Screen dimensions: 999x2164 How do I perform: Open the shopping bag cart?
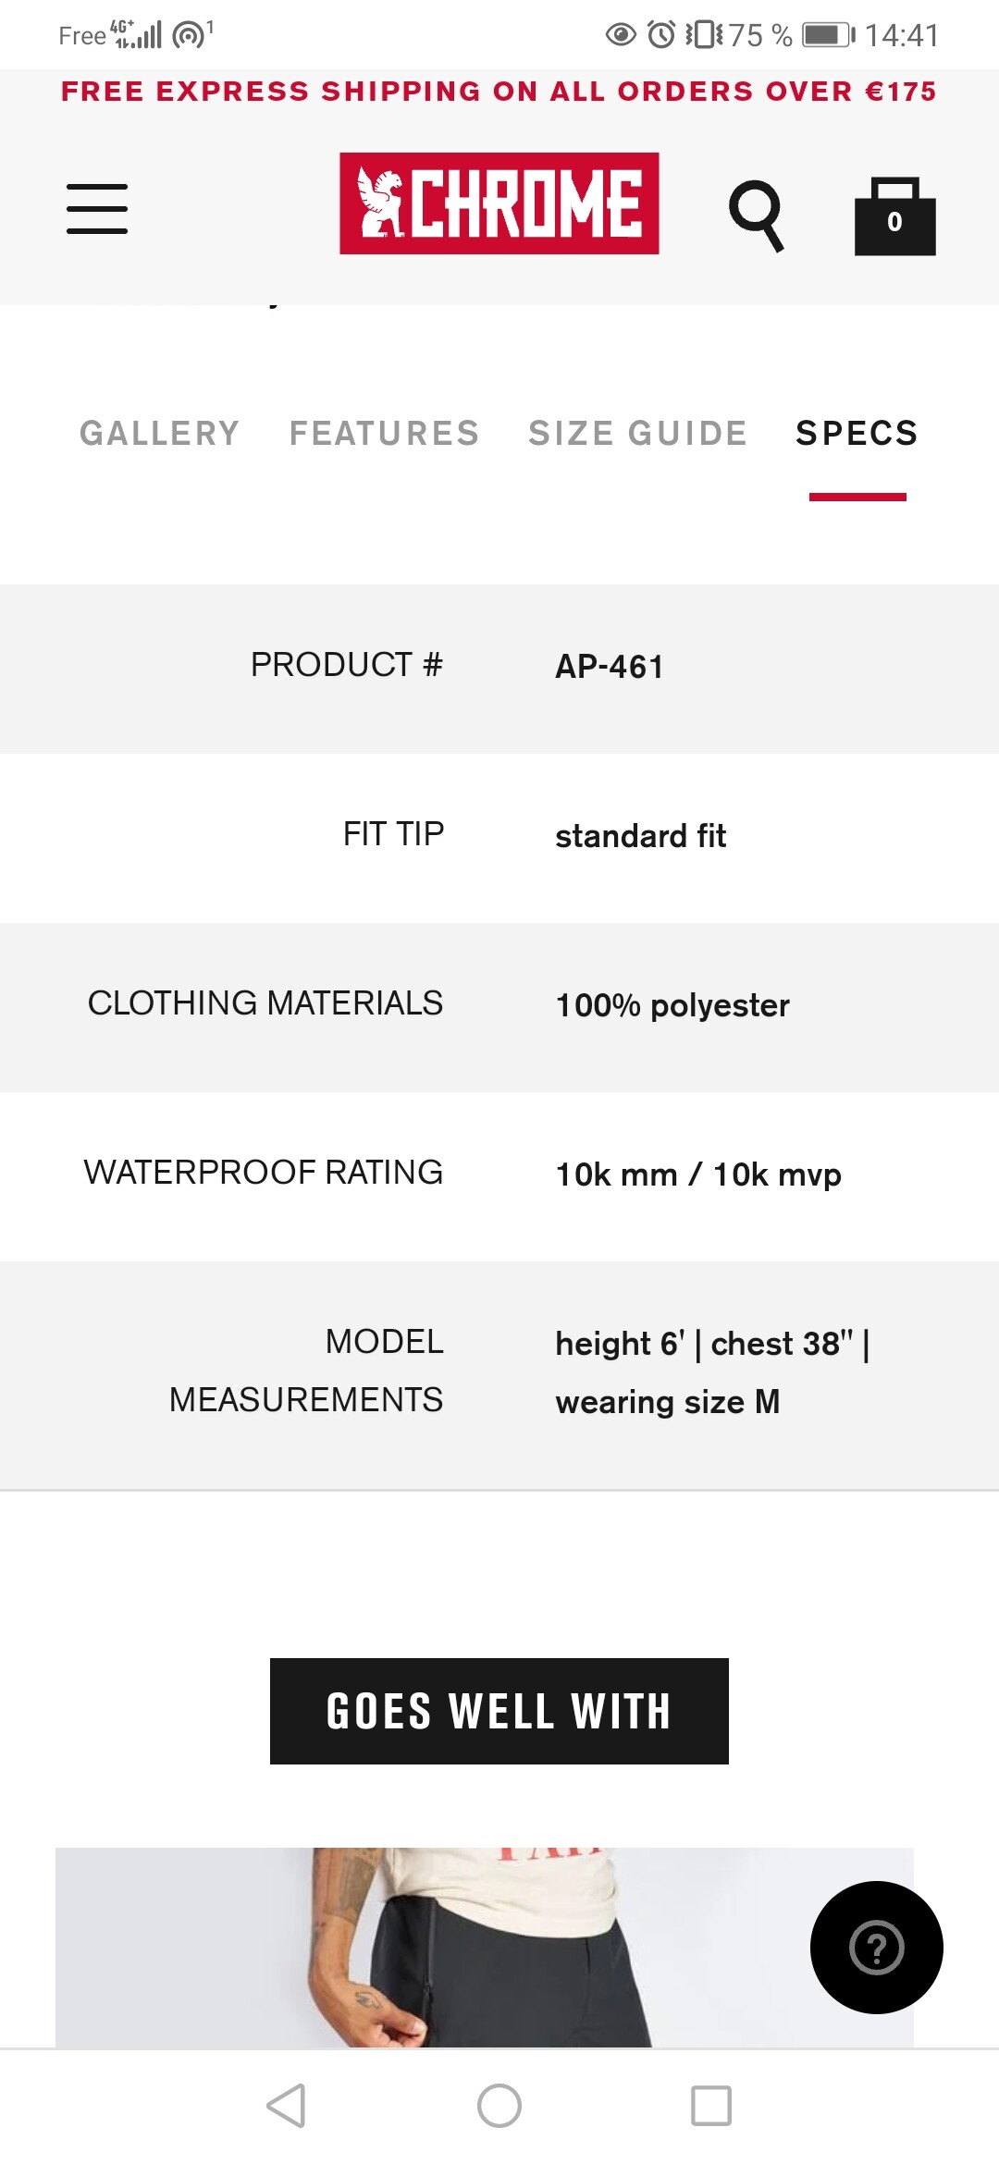coord(894,216)
